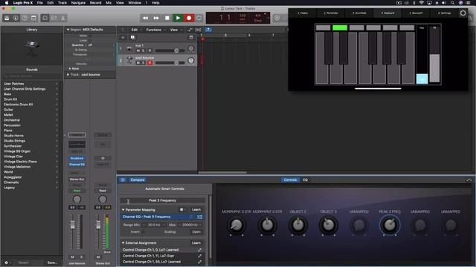476x267 pixels.
Task: Click the Open button next to Scaling
Action: pyautogui.click(x=196, y=232)
